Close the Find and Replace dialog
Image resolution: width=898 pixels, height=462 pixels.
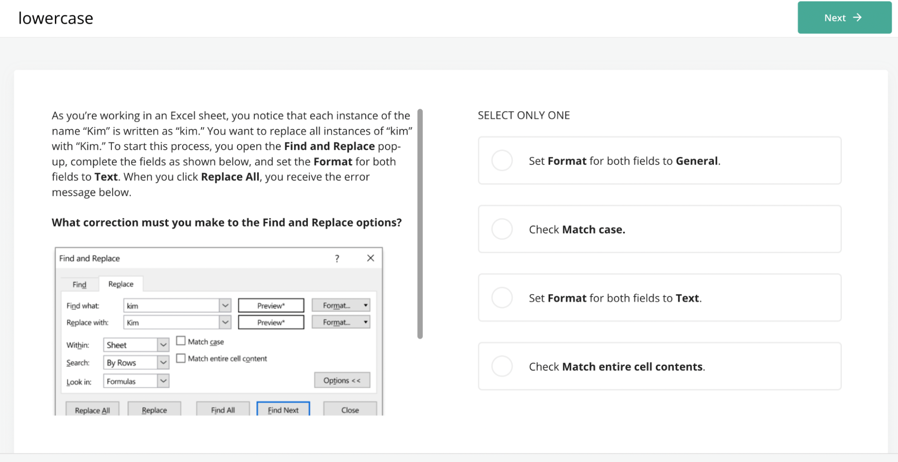370,258
